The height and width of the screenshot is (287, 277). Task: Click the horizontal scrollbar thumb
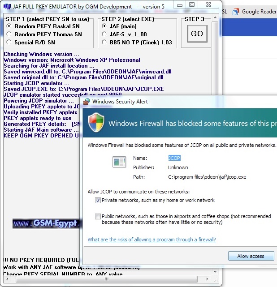tap(107, 279)
